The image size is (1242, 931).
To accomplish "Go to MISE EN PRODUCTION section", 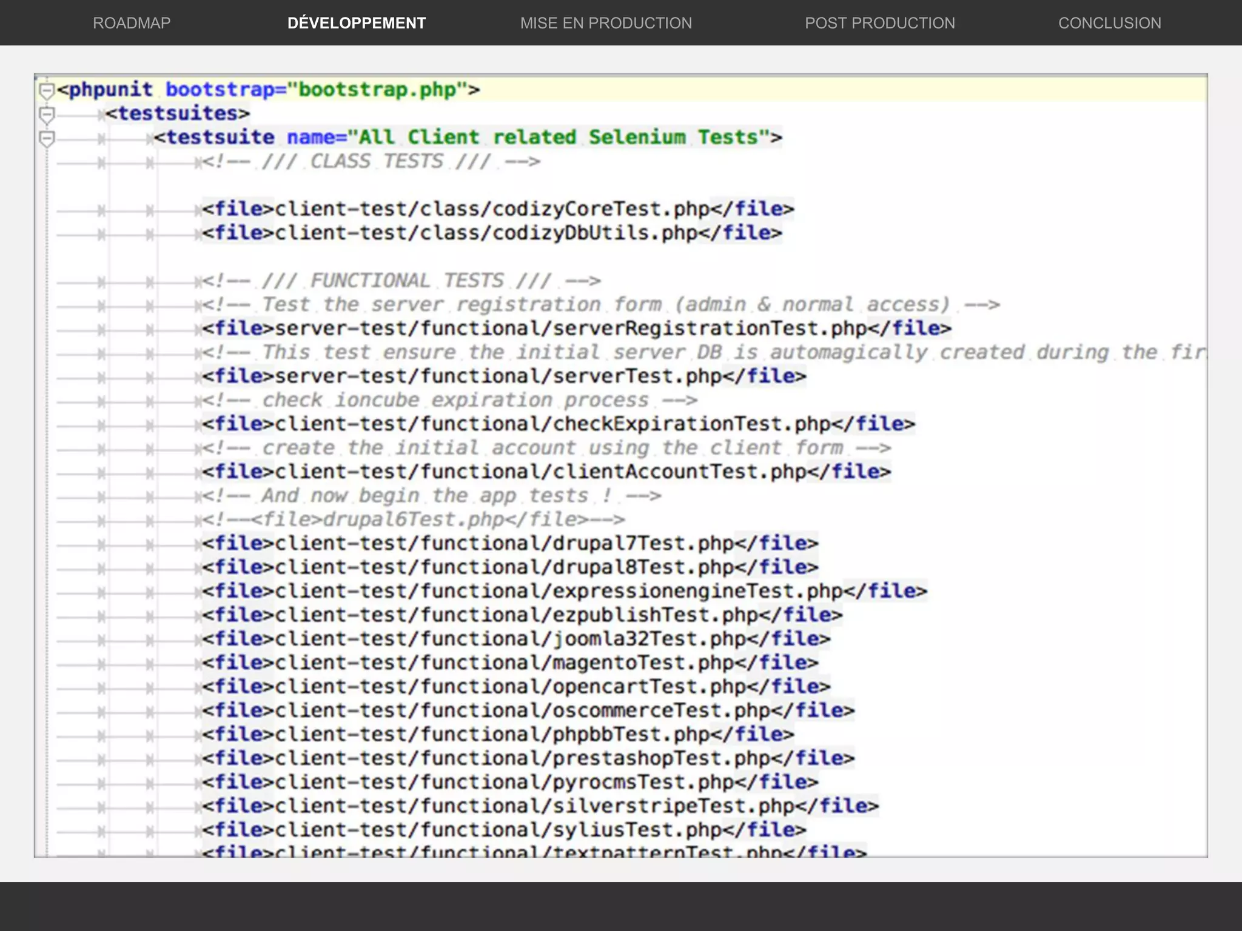I will pos(606,23).
